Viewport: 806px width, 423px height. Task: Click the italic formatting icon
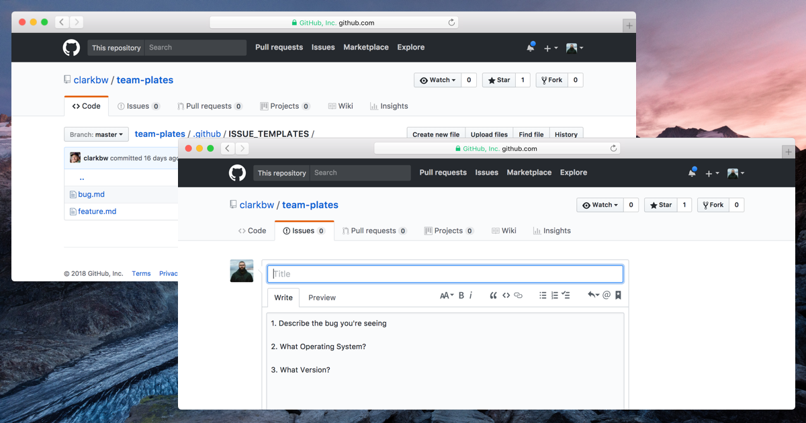click(471, 295)
